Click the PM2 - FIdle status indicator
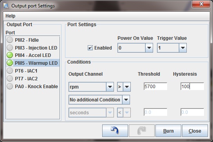 click(x=10, y=40)
